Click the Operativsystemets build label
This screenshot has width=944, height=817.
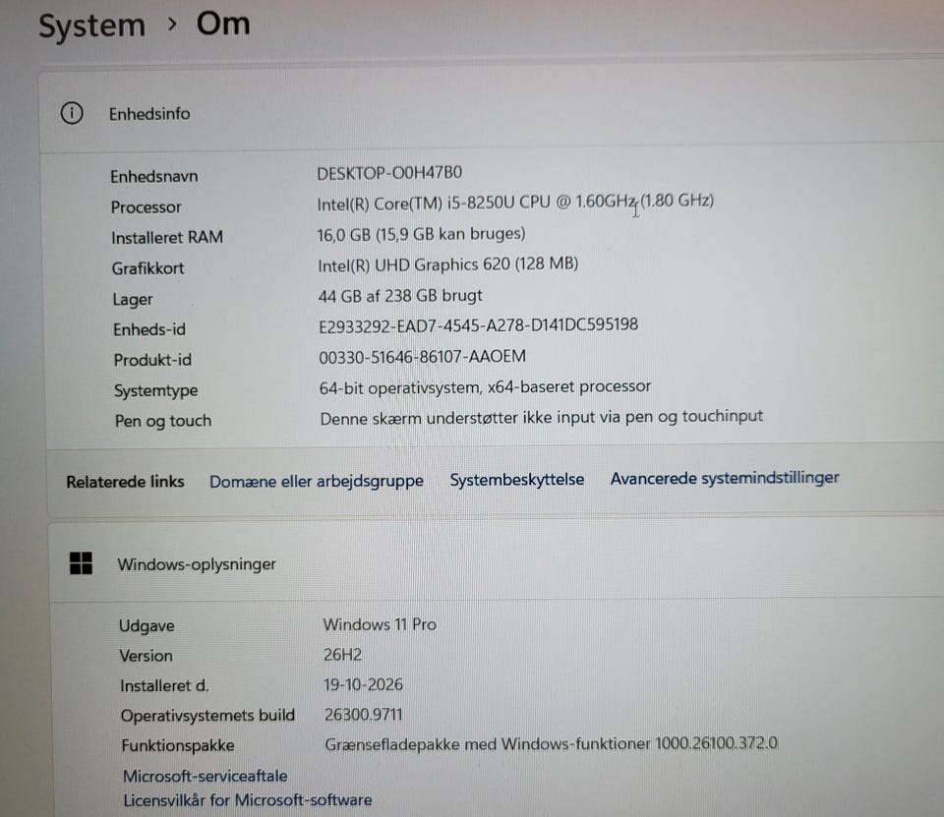tap(207, 716)
